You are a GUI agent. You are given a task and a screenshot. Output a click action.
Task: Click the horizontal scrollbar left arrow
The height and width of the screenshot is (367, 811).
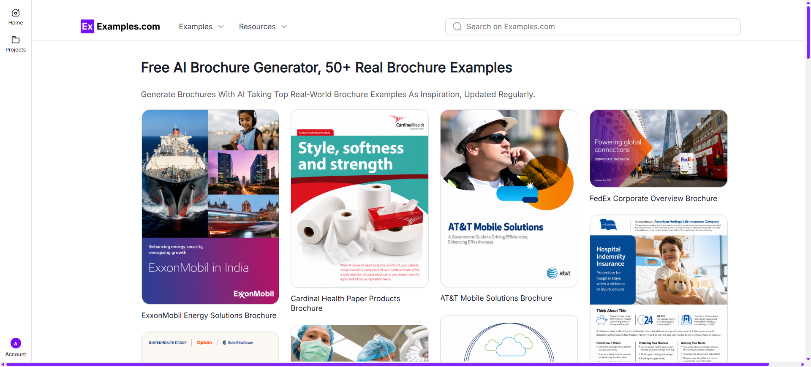3,364
